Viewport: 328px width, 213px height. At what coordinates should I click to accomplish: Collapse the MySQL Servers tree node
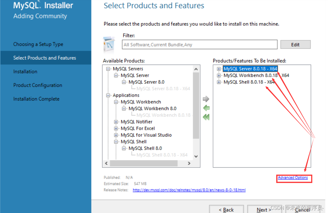point(108,69)
